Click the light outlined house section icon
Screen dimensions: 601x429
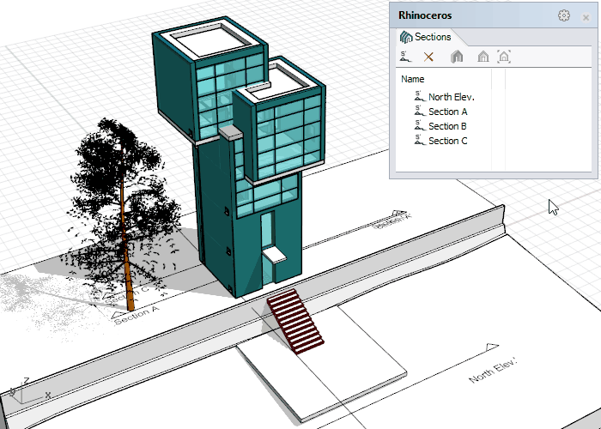[x=483, y=57]
